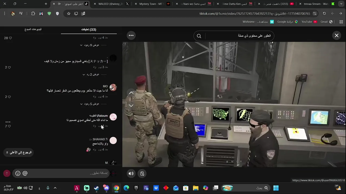Image resolution: width=346 pixels, height=194 pixels.
Task: Open the YouTube bookmark
Action: (309, 22)
